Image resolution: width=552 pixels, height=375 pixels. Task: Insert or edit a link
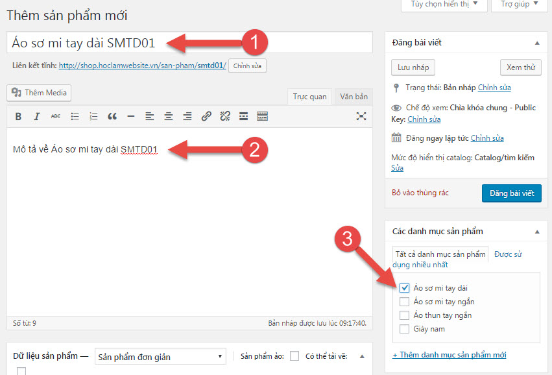pos(206,116)
